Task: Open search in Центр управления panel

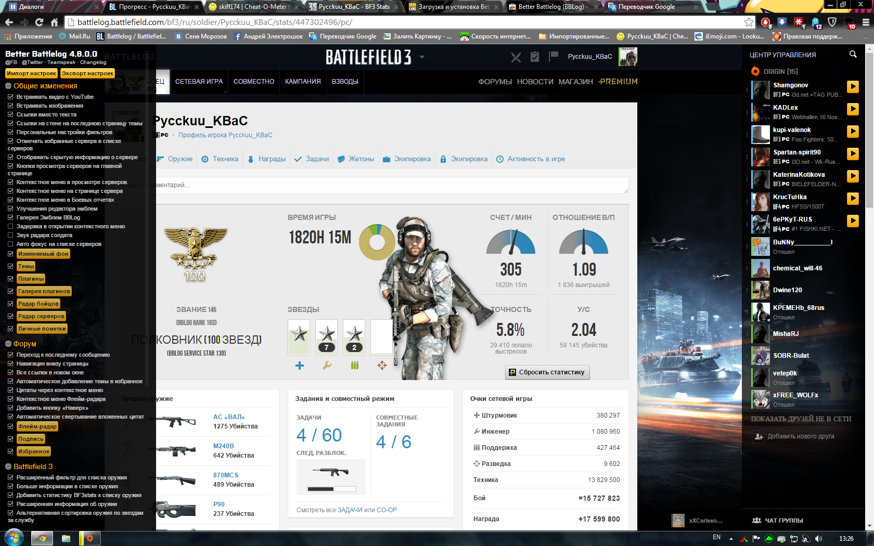Action: coord(853,54)
